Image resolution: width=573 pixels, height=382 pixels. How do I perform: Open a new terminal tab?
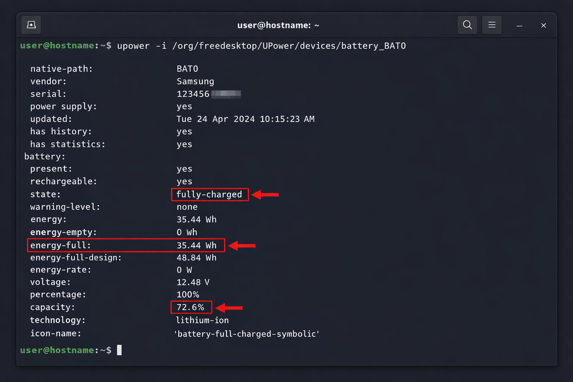click(31, 25)
